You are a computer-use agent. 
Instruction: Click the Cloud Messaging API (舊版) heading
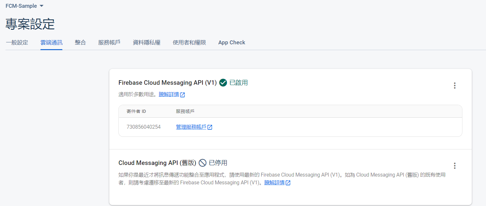point(157,163)
